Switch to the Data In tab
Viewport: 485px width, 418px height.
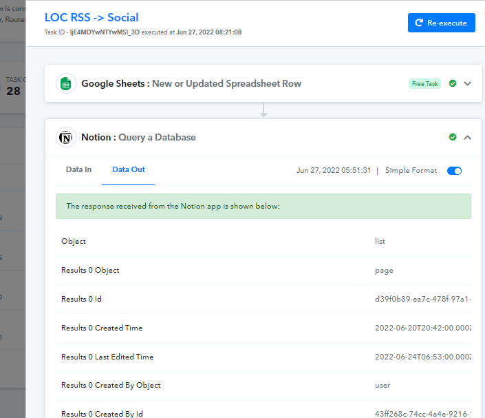[78, 169]
